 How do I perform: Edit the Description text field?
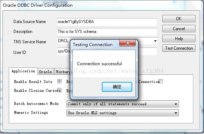107,32
